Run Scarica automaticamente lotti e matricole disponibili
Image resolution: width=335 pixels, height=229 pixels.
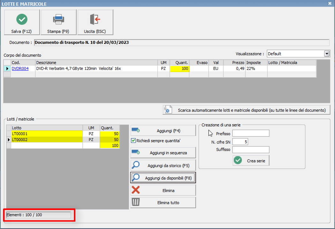[246, 110]
